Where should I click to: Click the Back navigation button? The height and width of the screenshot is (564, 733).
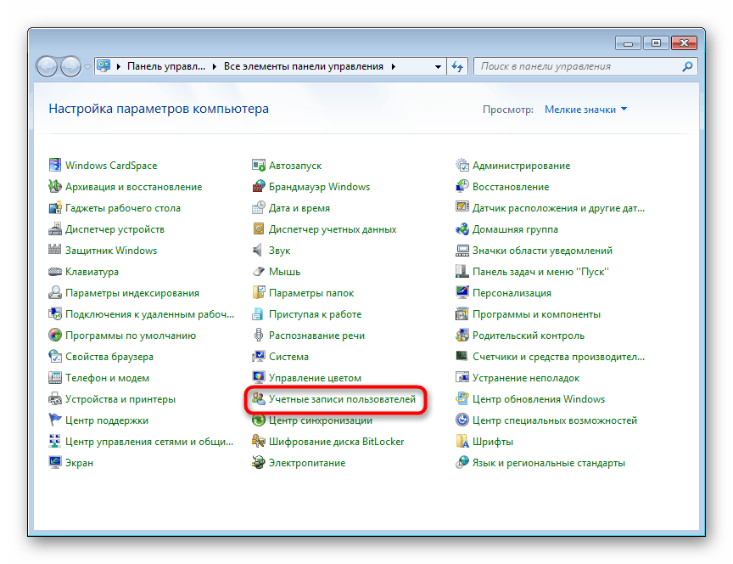click(48, 65)
